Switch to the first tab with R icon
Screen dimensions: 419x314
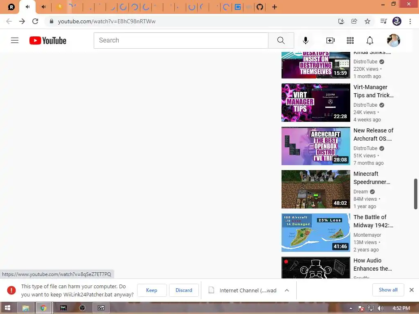point(11,7)
